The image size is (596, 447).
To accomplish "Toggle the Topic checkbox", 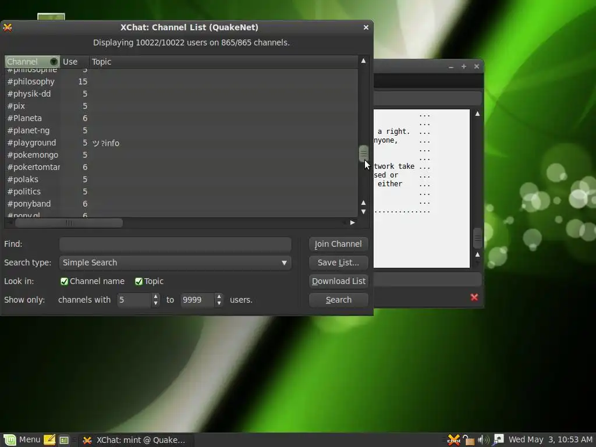I will tap(139, 281).
